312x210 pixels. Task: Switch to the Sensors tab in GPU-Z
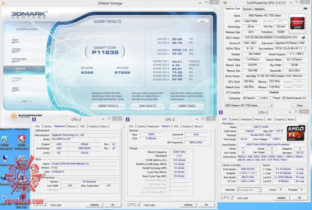[247, 9]
